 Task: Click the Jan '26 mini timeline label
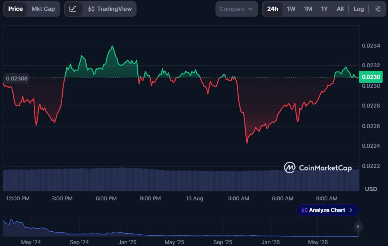[271, 242]
